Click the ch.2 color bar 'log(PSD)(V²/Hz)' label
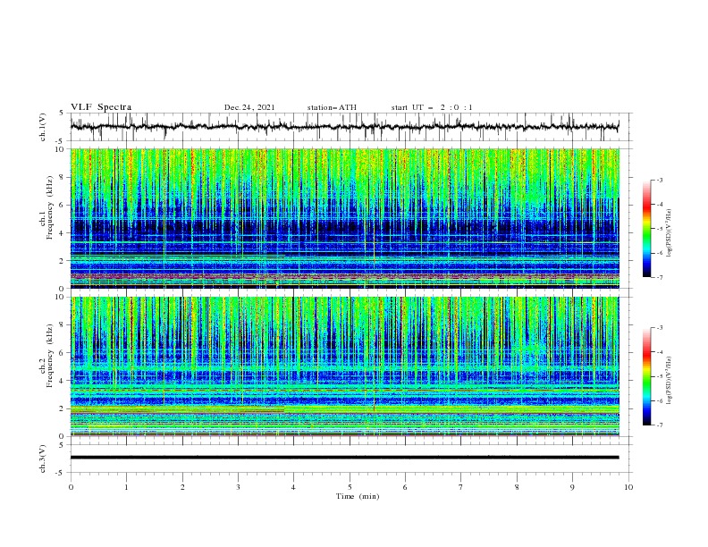 tap(670, 381)
